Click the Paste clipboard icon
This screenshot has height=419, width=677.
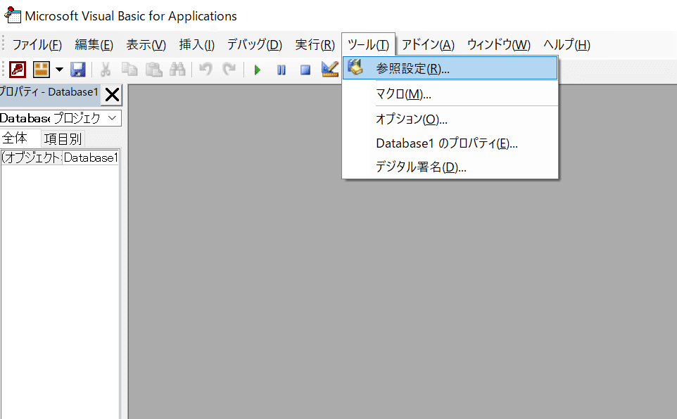click(x=153, y=70)
